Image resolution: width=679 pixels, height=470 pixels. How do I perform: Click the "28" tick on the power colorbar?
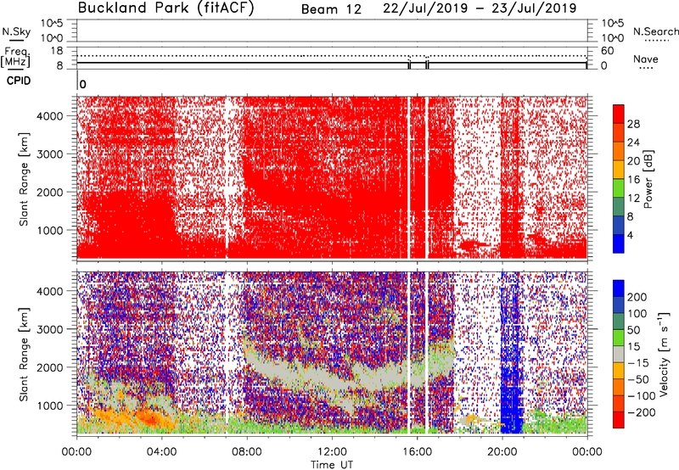pyautogui.click(x=633, y=124)
